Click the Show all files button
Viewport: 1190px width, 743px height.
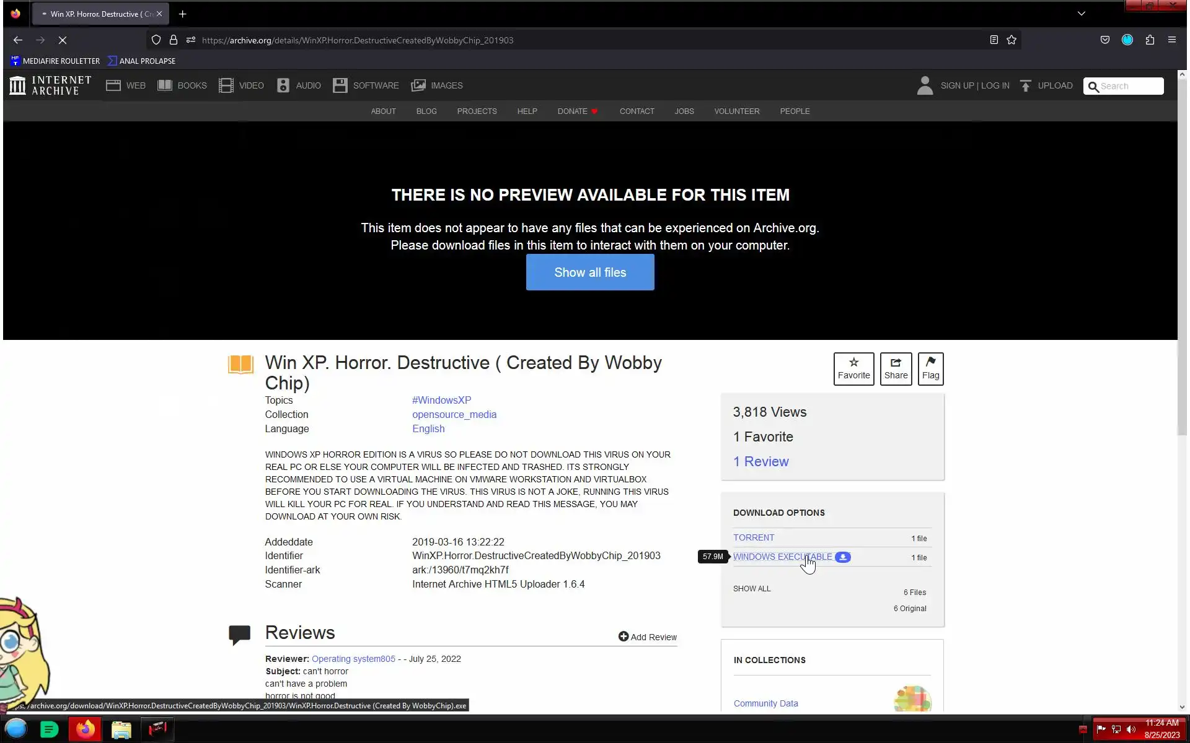(589, 272)
